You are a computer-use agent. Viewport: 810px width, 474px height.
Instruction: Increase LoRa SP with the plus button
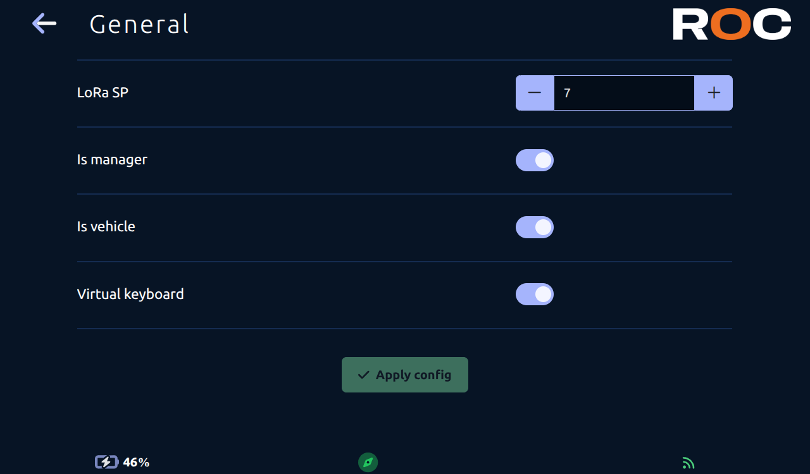tap(714, 93)
